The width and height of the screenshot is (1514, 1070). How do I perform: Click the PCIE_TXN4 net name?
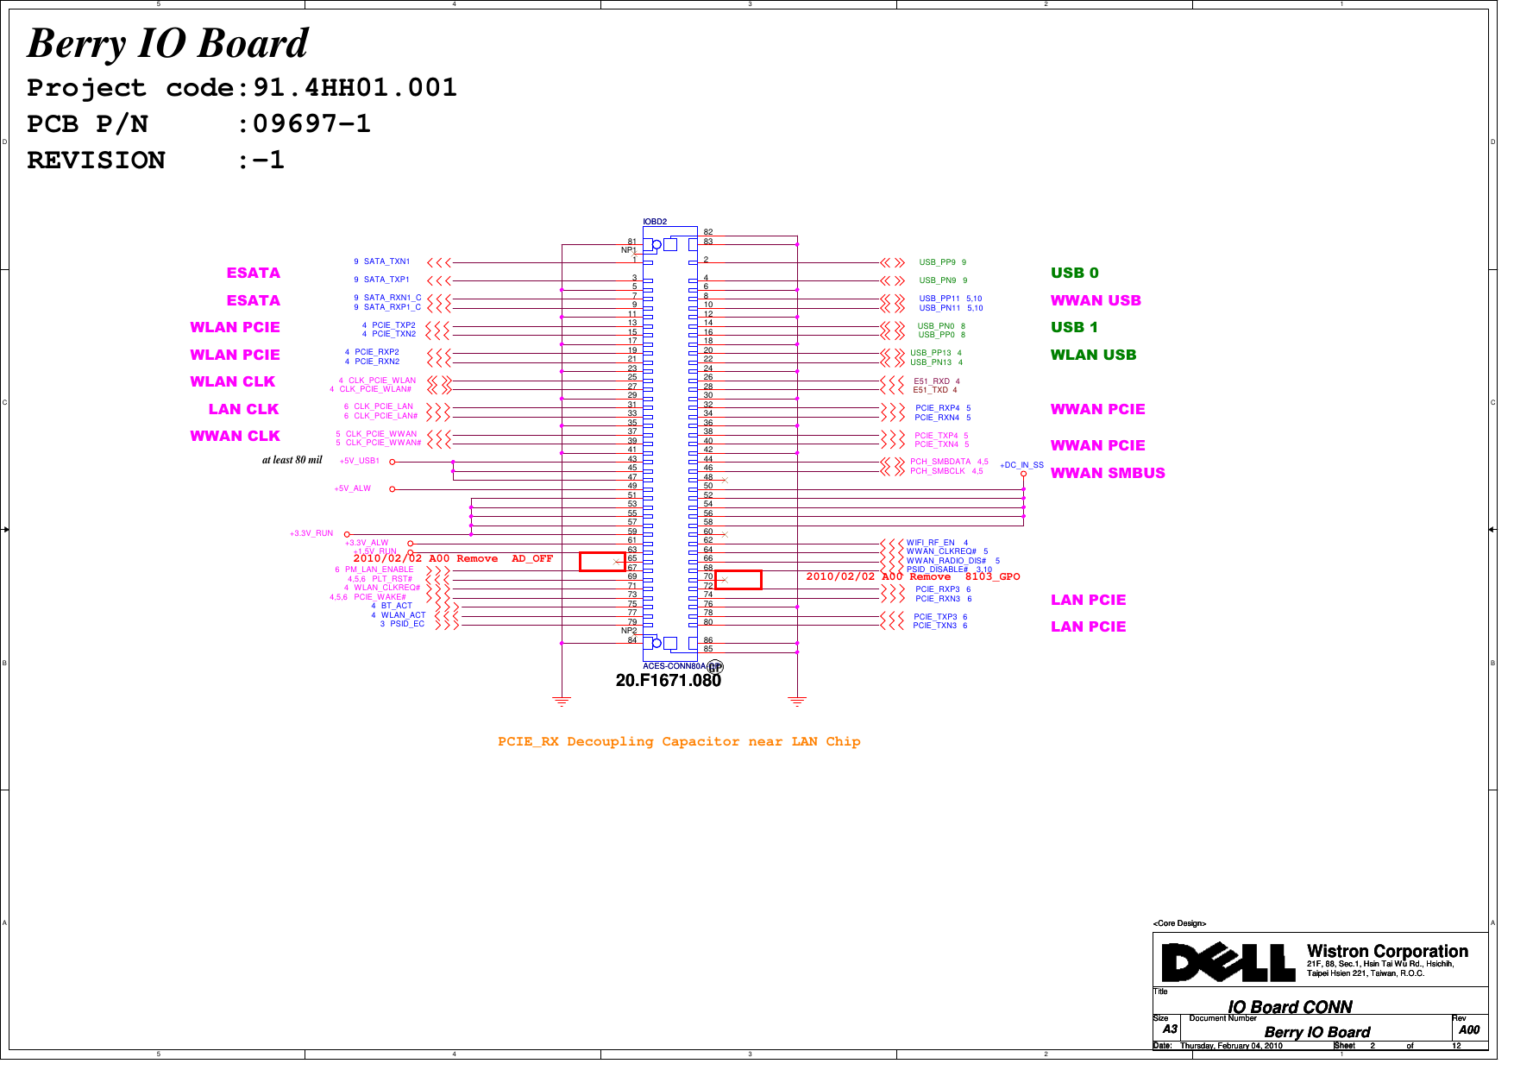click(x=937, y=444)
